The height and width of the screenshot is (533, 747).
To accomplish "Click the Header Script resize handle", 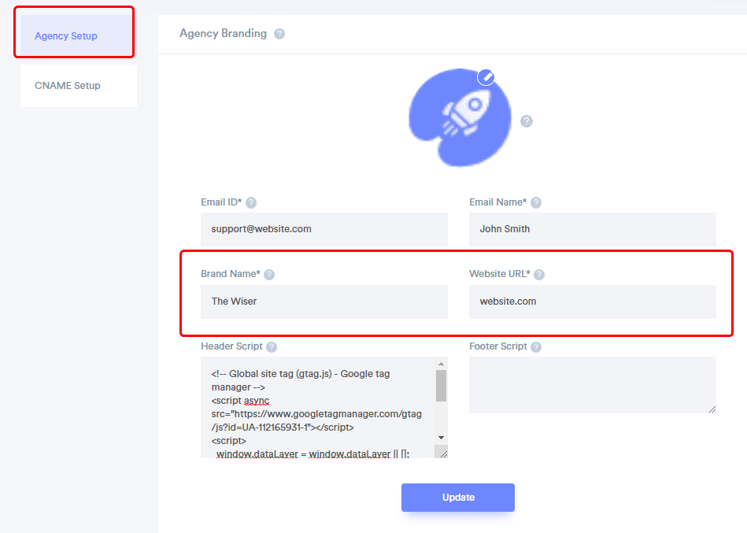I will (x=443, y=454).
